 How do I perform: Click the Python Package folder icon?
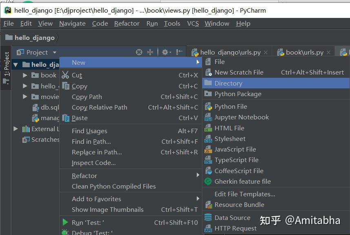208,93
